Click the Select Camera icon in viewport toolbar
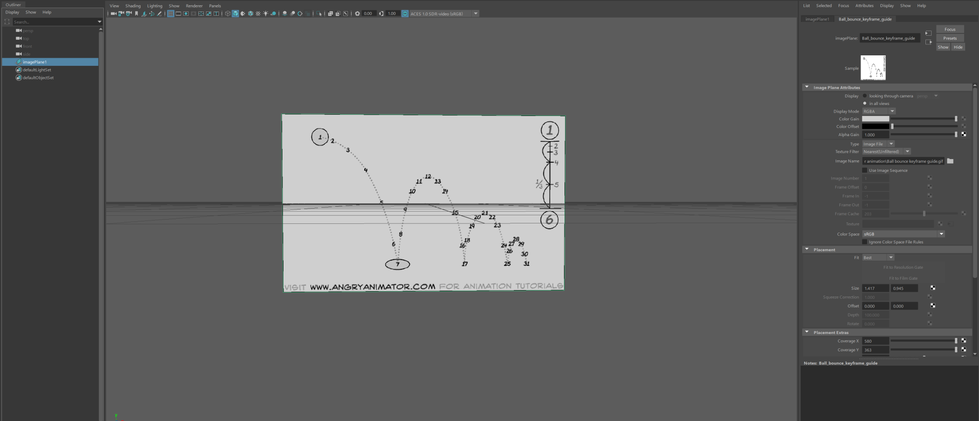The image size is (979, 421). pyautogui.click(x=113, y=13)
